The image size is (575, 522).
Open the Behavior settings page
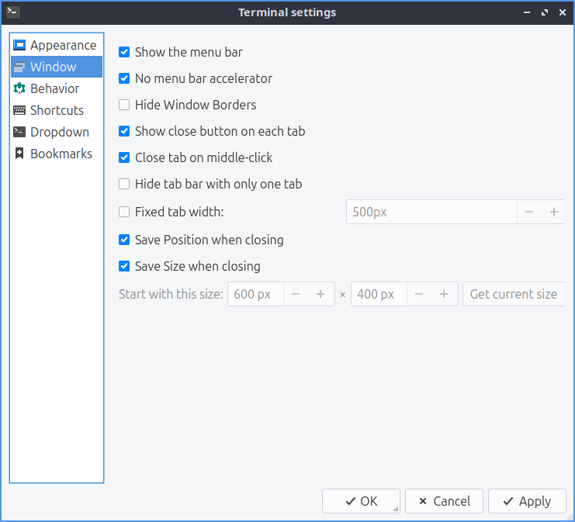[54, 88]
